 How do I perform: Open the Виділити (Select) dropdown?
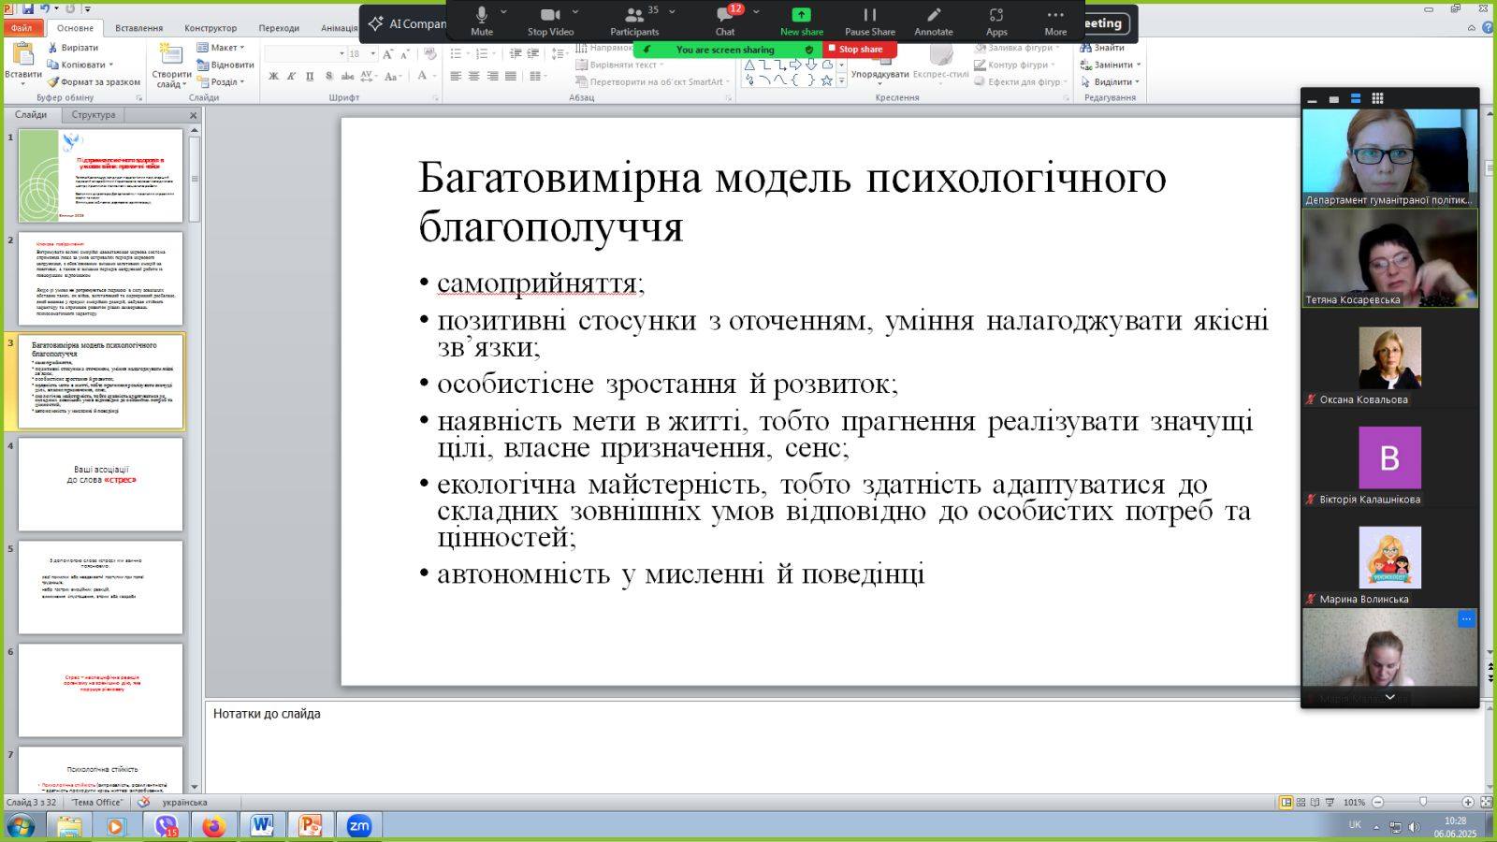(x=1110, y=82)
